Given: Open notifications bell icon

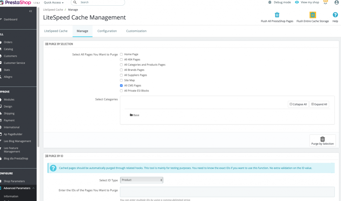Looking at the screenshot, I should tap(325, 2).
